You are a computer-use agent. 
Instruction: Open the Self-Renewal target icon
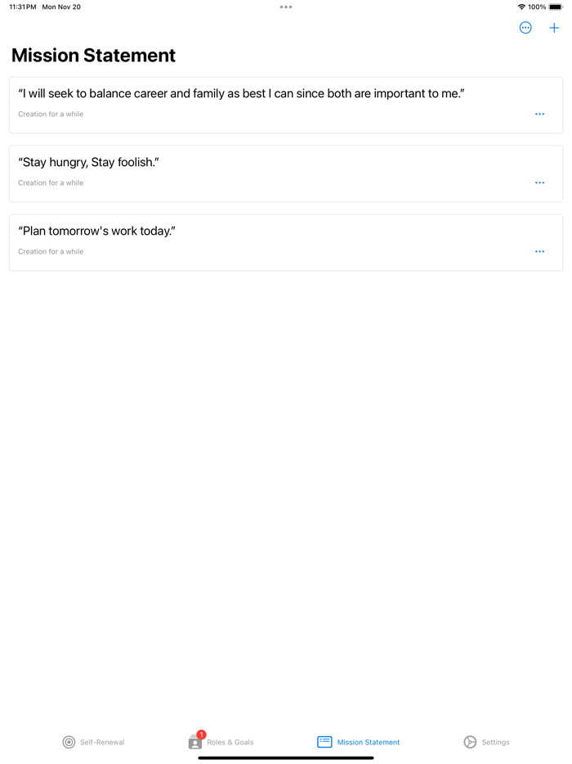click(69, 742)
